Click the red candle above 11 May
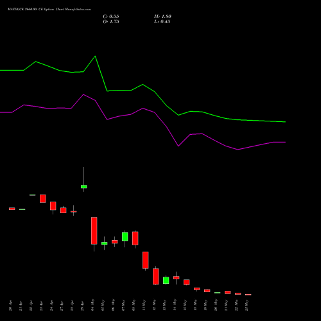 (x=146, y=260)
